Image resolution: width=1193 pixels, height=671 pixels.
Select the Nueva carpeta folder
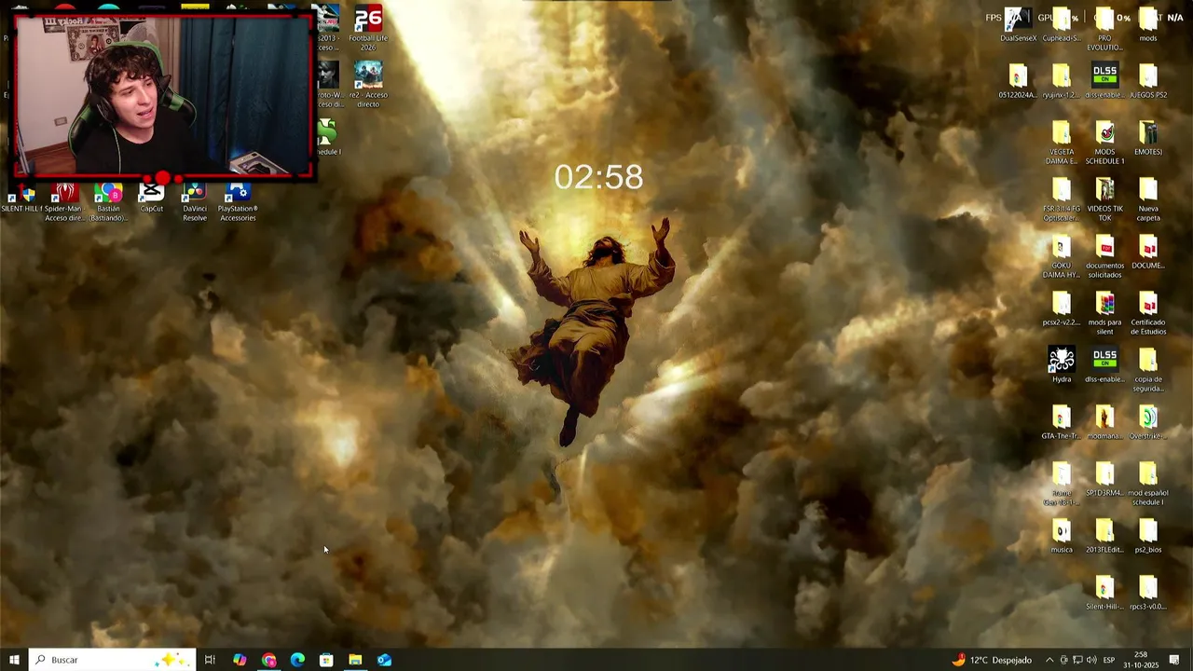pyautogui.click(x=1148, y=200)
